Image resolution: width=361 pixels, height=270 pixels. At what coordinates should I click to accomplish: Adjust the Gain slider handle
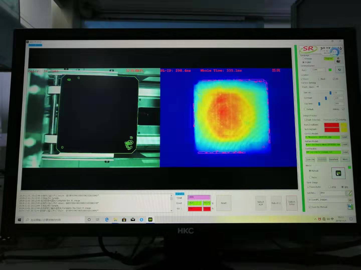click(330, 93)
